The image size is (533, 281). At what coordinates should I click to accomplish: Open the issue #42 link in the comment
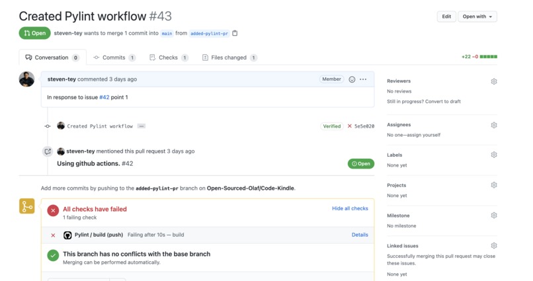pyautogui.click(x=104, y=97)
